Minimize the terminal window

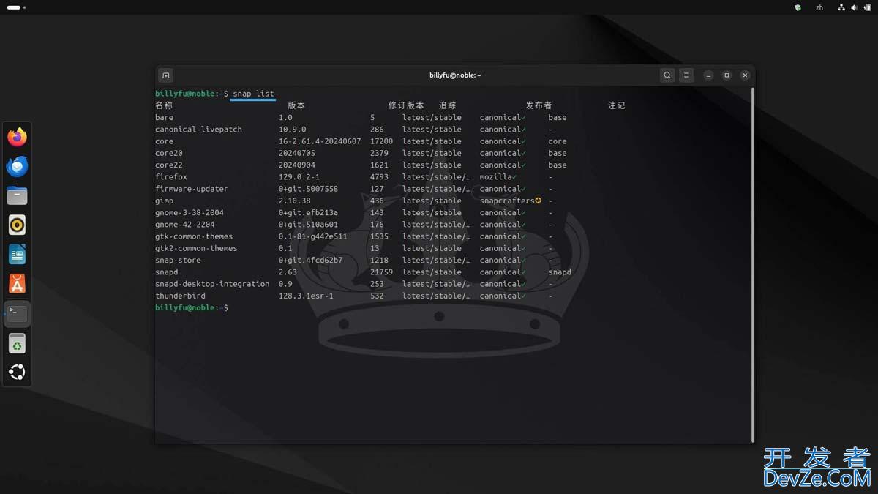tap(708, 75)
